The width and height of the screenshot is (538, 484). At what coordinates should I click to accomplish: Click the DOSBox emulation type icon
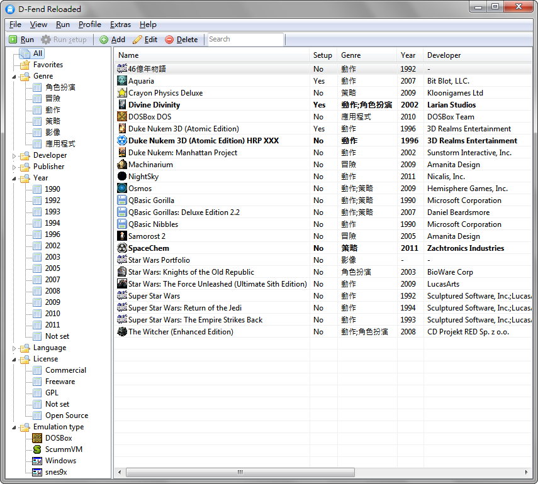click(x=37, y=438)
